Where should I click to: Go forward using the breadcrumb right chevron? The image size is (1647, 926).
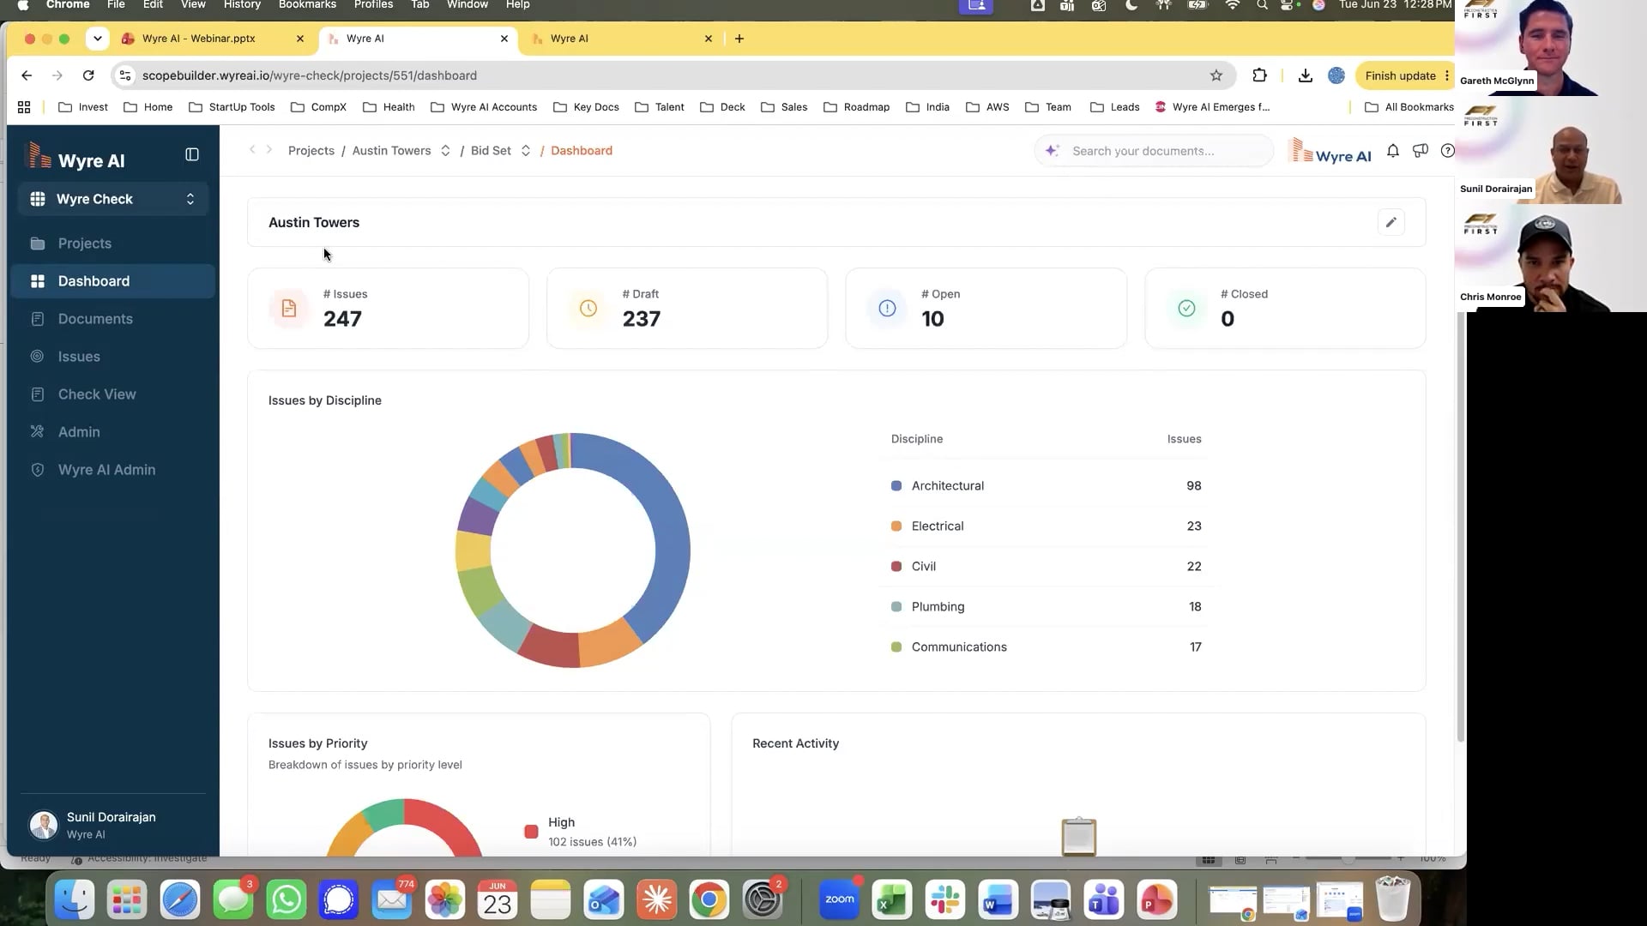pos(269,150)
